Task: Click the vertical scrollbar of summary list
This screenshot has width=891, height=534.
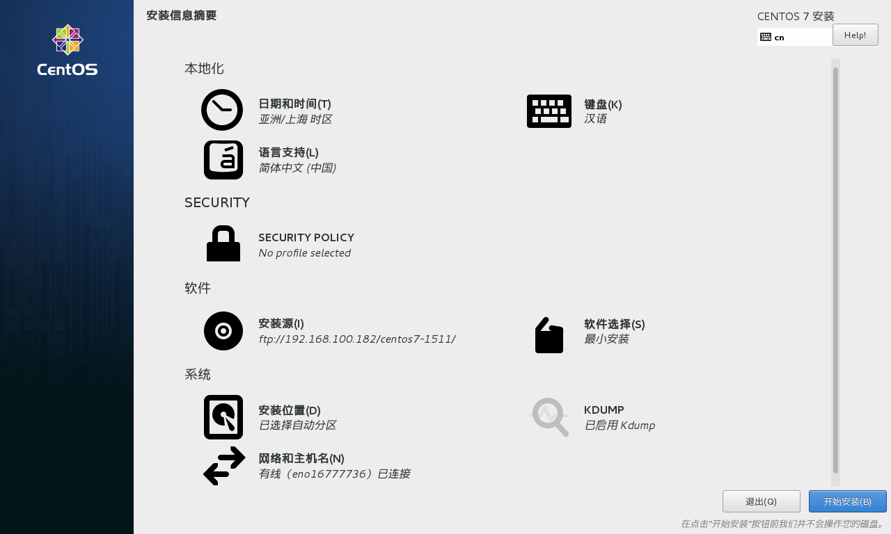Action: (x=835, y=272)
